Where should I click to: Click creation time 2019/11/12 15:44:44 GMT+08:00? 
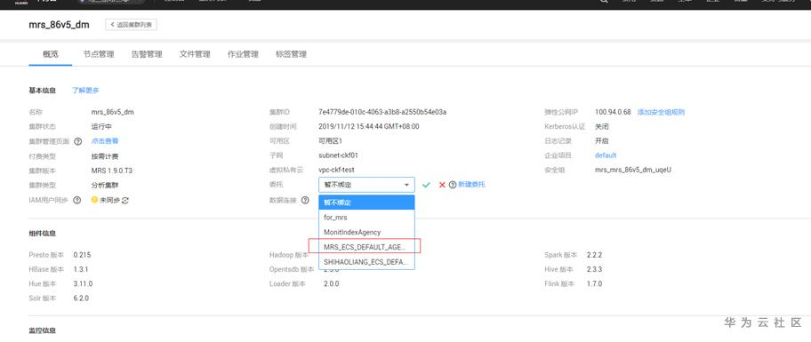coord(369,126)
